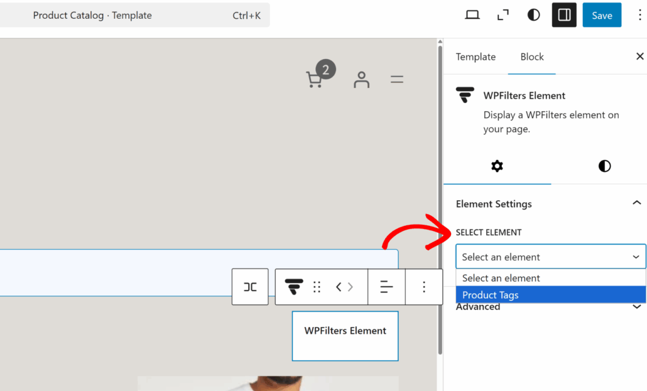Expand the Advanced section

[636, 307]
